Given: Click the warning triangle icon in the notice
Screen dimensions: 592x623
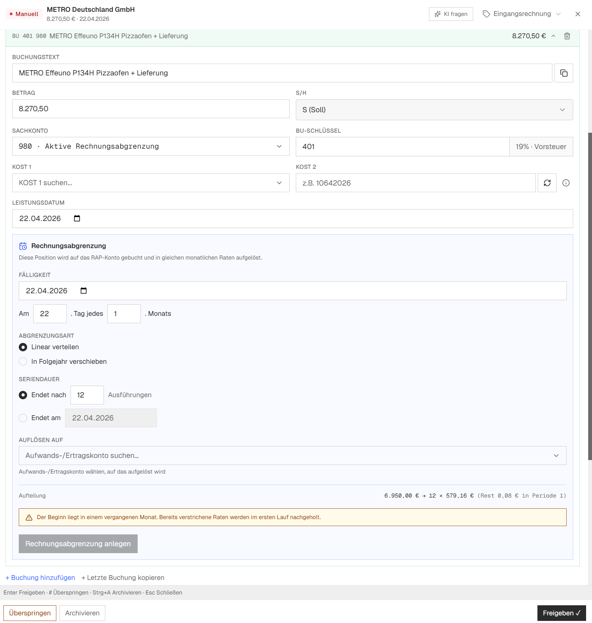Looking at the screenshot, I should tap(29, 517).
